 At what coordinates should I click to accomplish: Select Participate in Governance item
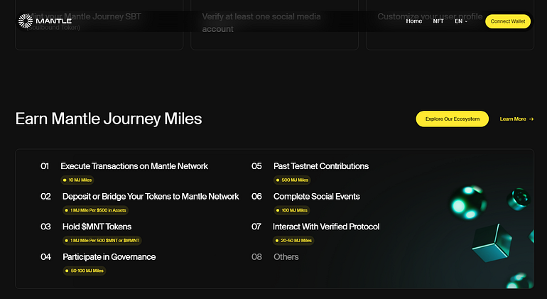coord(109,257)
